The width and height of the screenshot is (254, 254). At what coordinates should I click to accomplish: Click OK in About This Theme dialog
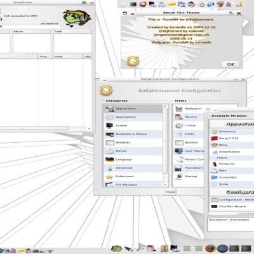point(231,64)
